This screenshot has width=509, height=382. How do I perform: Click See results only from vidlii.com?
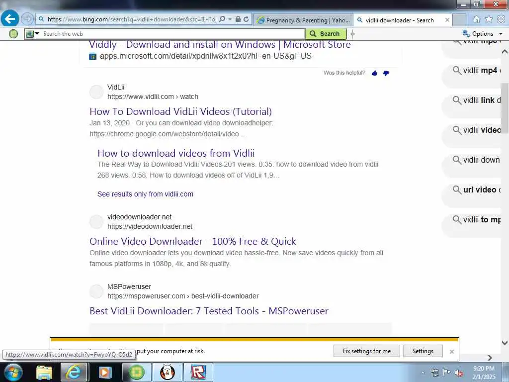[145, 194]
